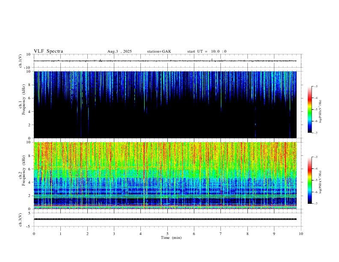This screenshot has height=262, width=339.
Task: Click the 'ch.3(V)' waveform axis label
Action: (x=21, y=220)
